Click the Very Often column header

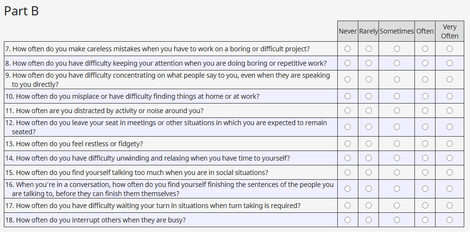point(449,31)
